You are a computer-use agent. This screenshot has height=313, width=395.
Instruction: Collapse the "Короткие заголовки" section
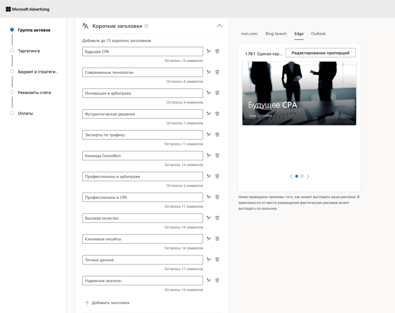219,26
